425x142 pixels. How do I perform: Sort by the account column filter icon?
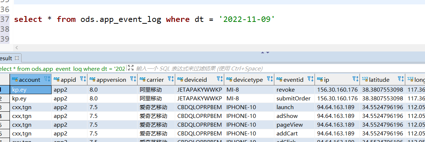pyautogui.click(x=47, y=79)
